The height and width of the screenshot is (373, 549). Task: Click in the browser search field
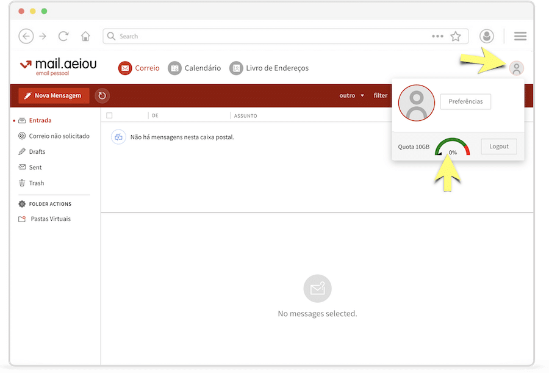pyautogui.click(x=268, y=36)
